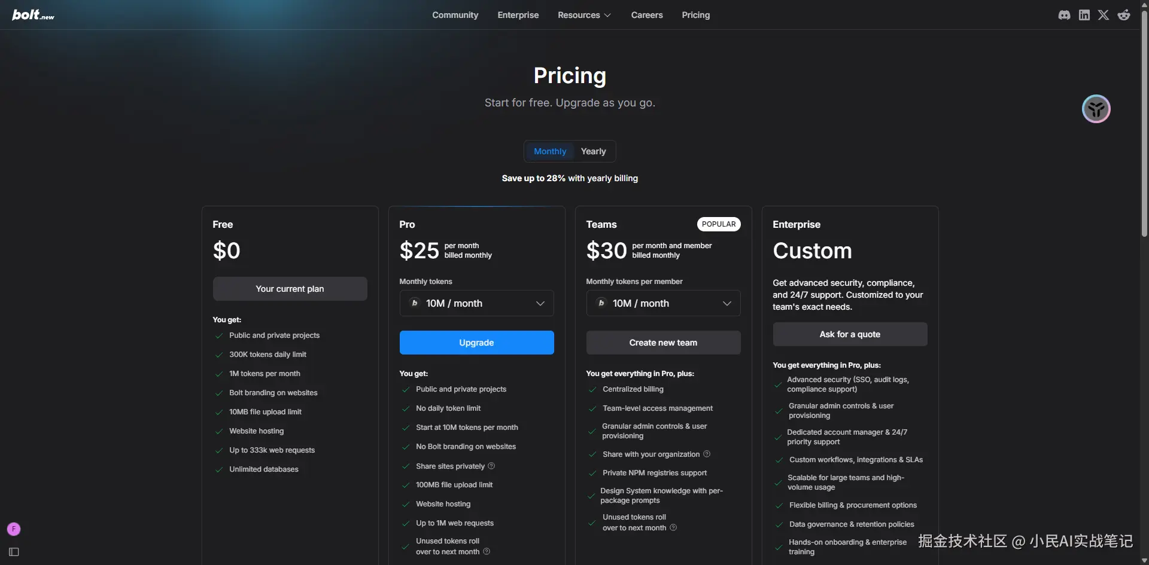
Task: Open the Resources menu
Action: 584,15
